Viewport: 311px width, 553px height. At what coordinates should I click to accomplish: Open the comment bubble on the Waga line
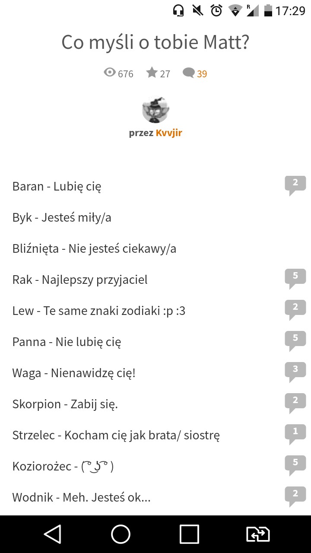(x=295, y=370)
